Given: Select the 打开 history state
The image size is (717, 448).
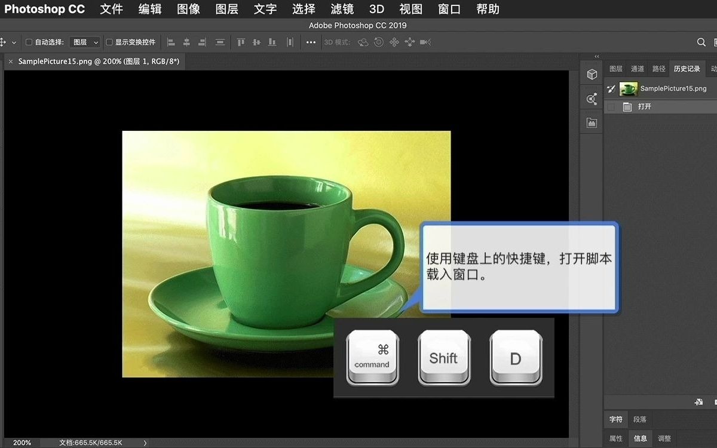Looking at the screenshot, I should [645, 106].
